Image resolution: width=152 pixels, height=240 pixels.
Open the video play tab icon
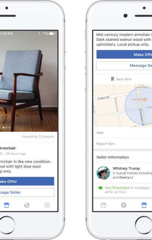point(124,205)
